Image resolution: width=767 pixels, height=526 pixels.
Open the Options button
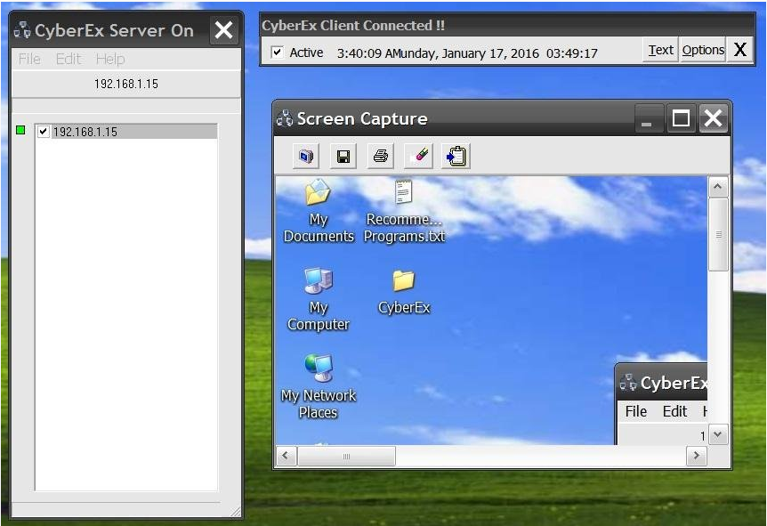tap(703, 50)
